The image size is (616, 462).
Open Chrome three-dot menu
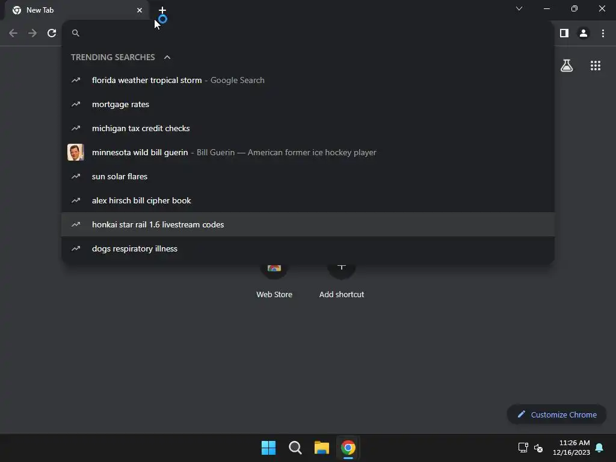pyautogui.click(x=603, y=33)
